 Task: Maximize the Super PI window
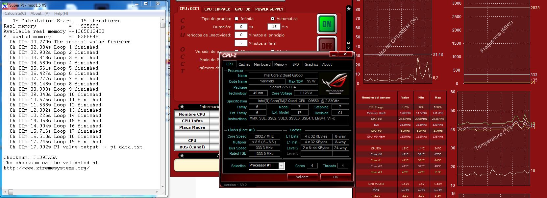(145, 4)
